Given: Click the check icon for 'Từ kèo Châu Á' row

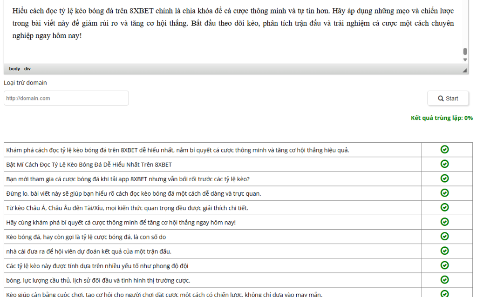Looking at the screenshot, I should coord(444,207).
